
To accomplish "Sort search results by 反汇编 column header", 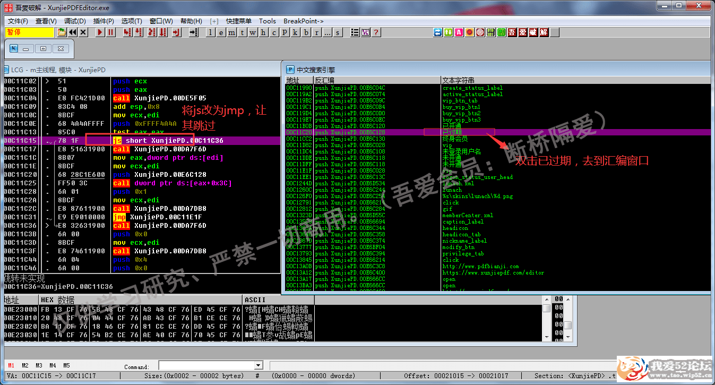I will [x=377, y=80].
